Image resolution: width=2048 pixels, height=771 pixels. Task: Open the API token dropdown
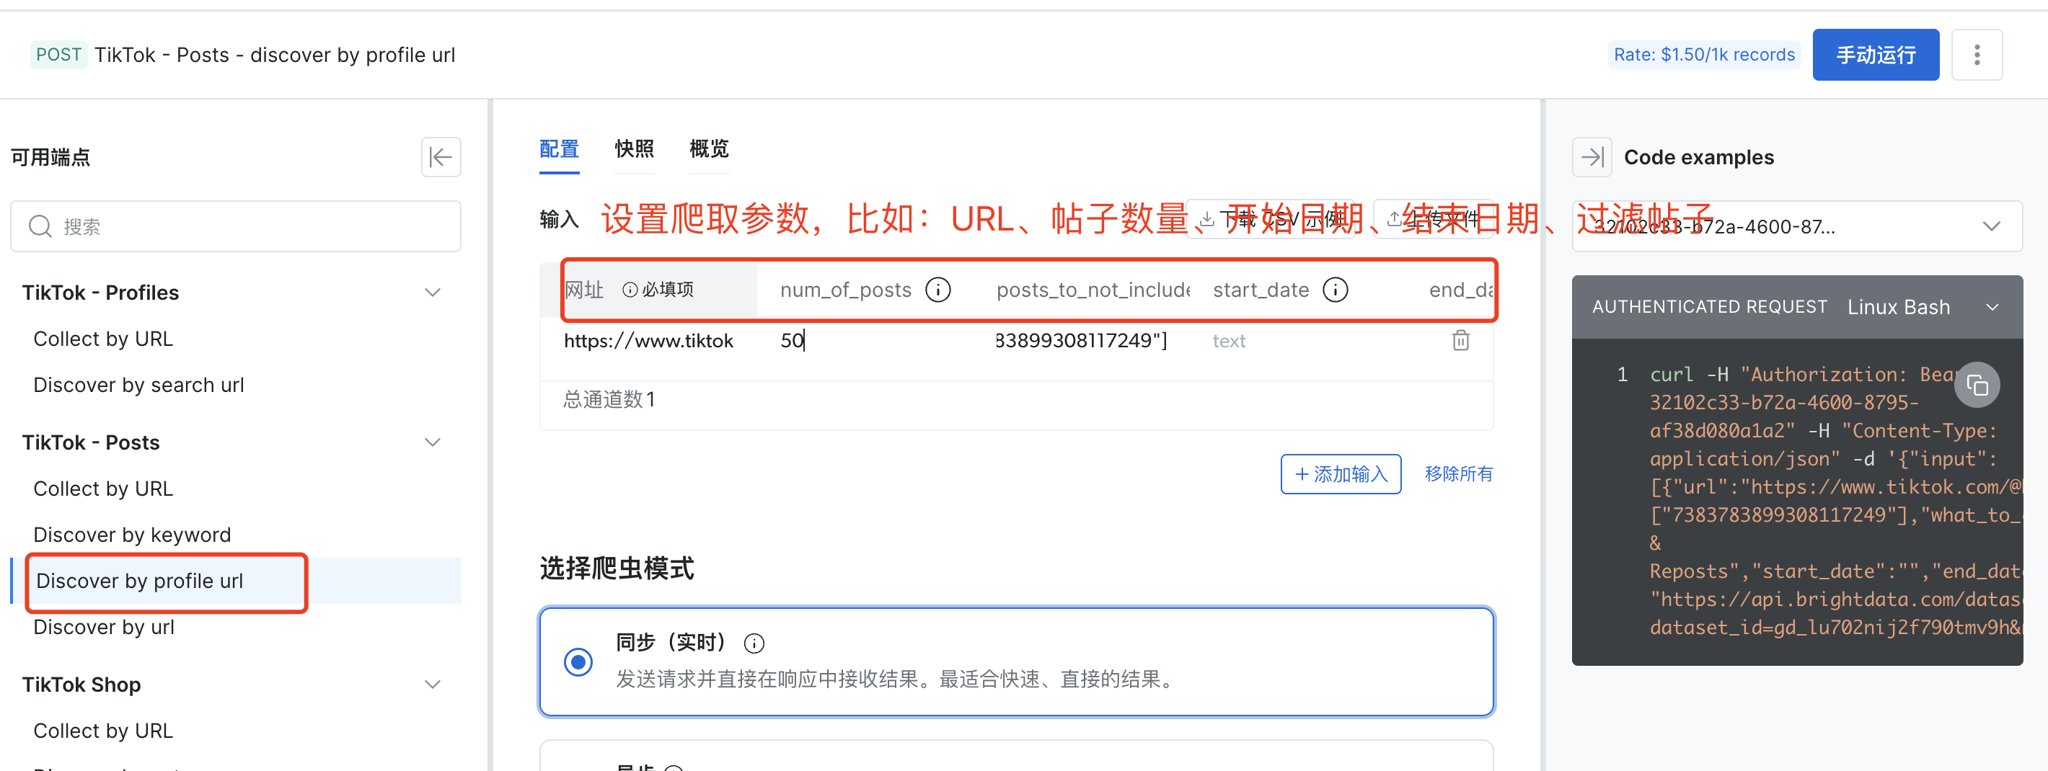[x=1797, y=226]
